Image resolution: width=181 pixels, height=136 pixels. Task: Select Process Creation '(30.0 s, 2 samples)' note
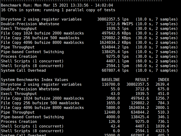click(x=157, y=56)
